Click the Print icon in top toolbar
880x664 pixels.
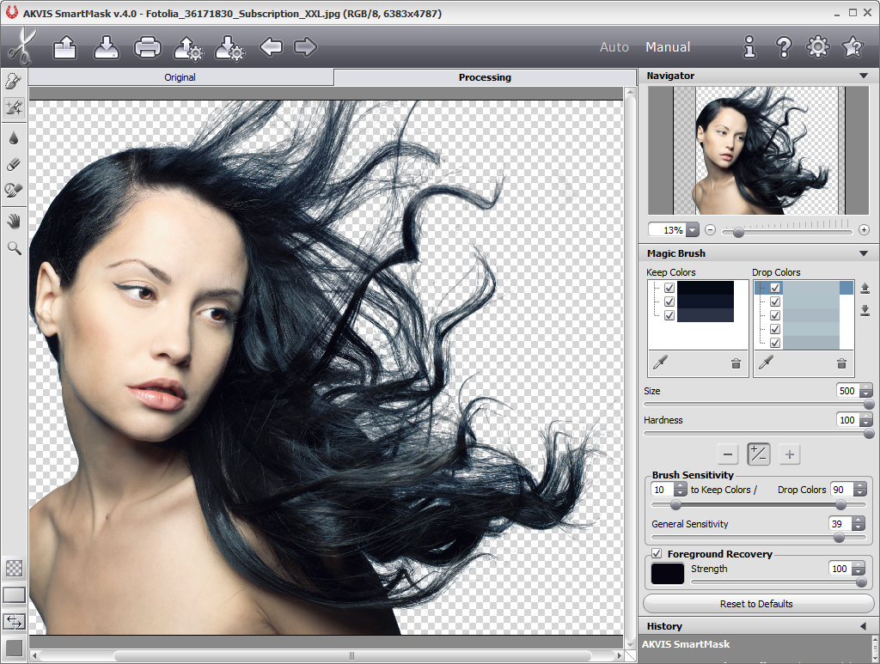click(x=147, y=47)
